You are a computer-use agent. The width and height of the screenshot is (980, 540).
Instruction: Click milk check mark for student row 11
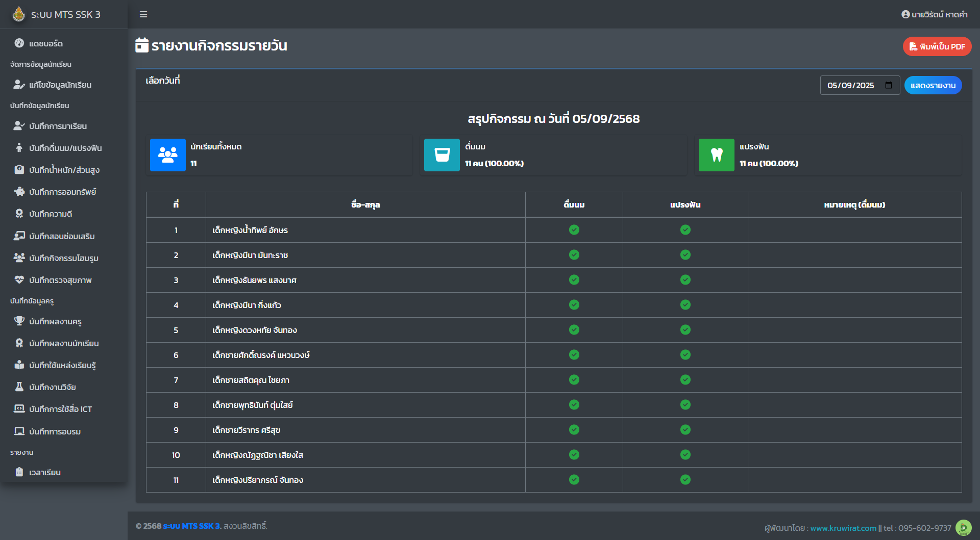tap(574, 480)
